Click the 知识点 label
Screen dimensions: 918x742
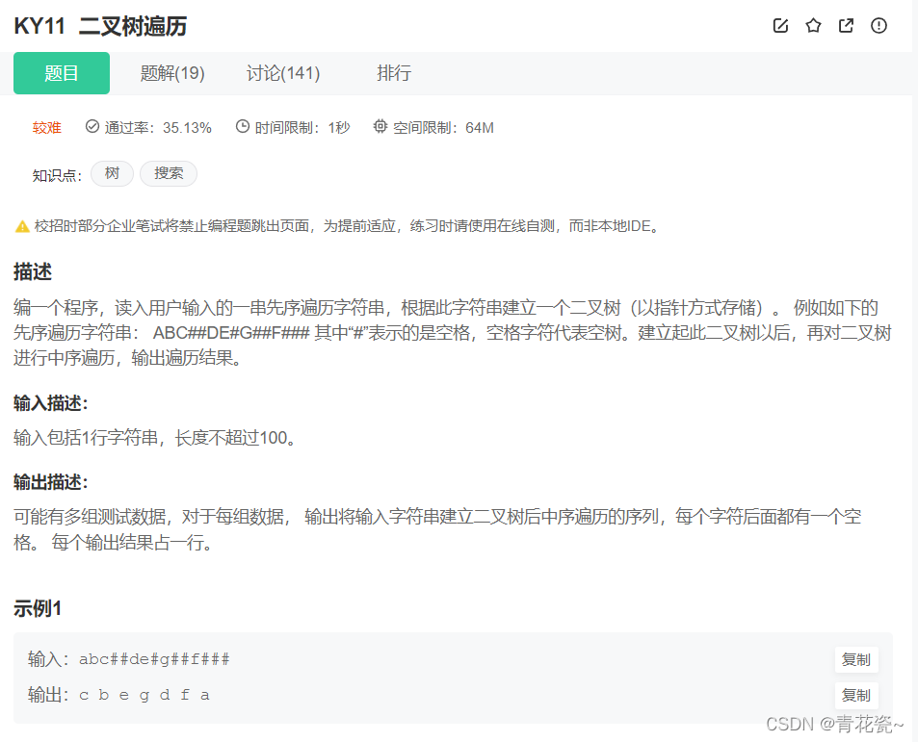pyautogui.click(x=57, y=175)
